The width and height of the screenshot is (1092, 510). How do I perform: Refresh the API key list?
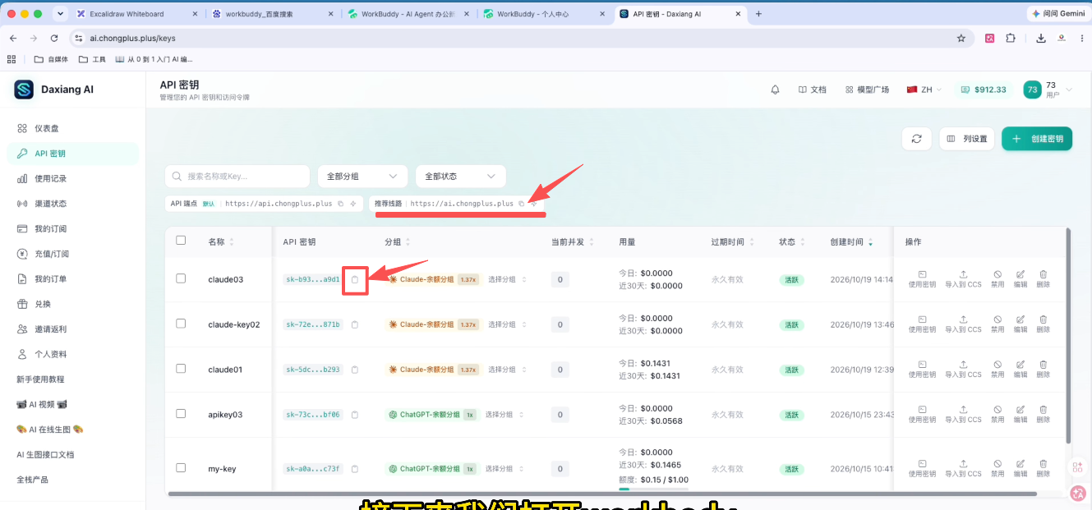pos(916,139)
